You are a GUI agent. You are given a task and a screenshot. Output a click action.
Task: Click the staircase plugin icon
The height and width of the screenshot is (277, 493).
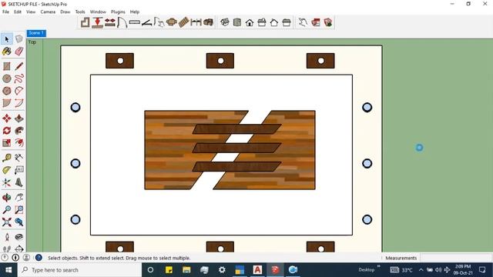click(x=183, y=22)
